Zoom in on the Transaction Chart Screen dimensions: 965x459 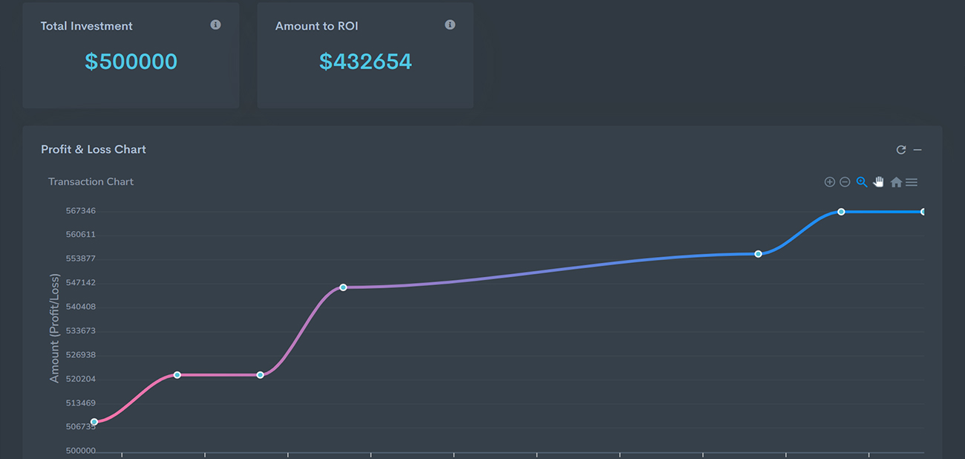click(829, 182)
